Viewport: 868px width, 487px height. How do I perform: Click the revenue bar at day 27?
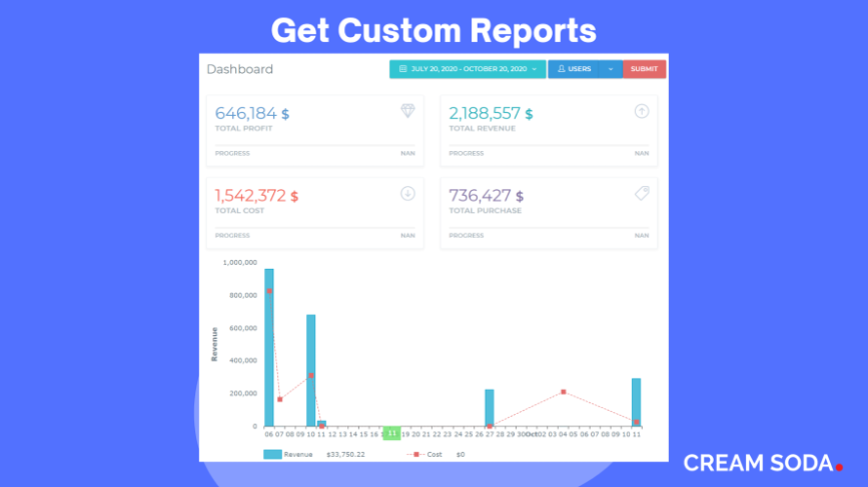(490, 408)
